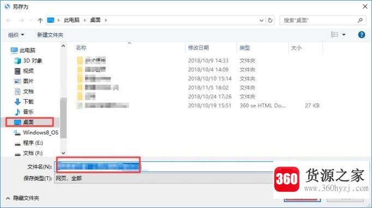Viewport: 372px width, 208px height.
Task: Select 文档 (F:) drive in sidebar
Action: click(28, 153)
